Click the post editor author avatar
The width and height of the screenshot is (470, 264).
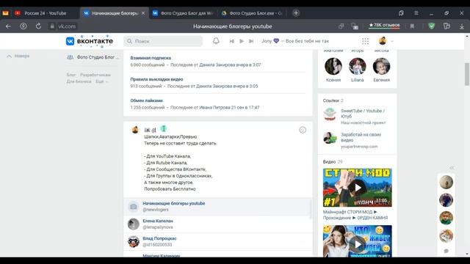[x=135, y=130]
